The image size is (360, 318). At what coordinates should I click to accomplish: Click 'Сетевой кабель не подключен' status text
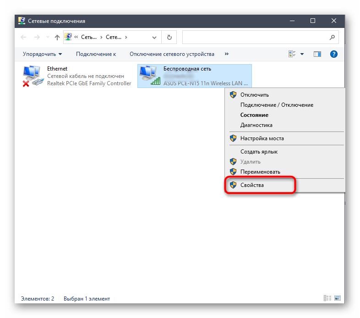point(86,76)
